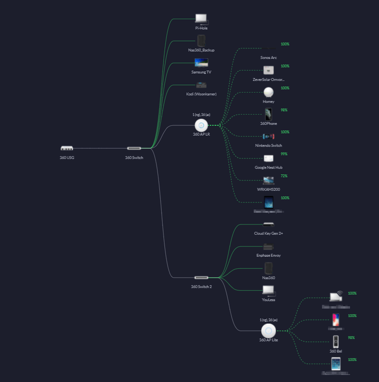This screenshot has height=382, width=379.
Task: Click the 100% signal beside Nintendo Switch
Action: click(285, 132)
